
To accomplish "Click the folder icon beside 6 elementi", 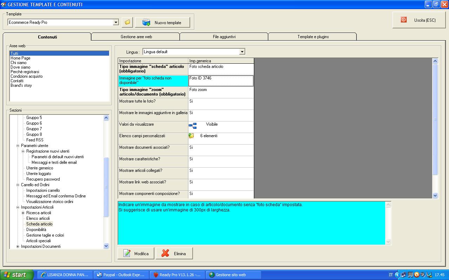I will click(x=191, y=136).
